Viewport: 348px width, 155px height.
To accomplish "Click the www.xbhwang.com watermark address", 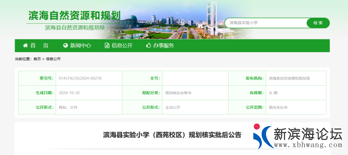I will pyautogui.click(x=308, y=145).
